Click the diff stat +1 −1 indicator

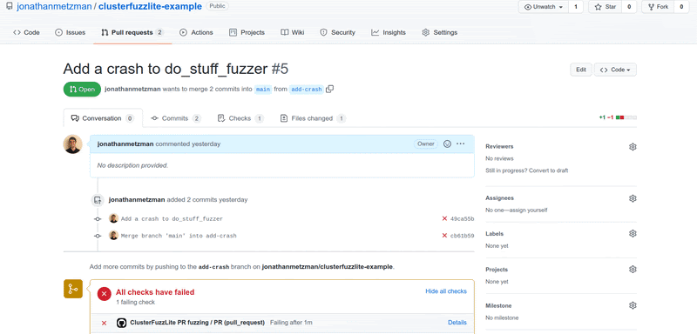pos(618,117)
